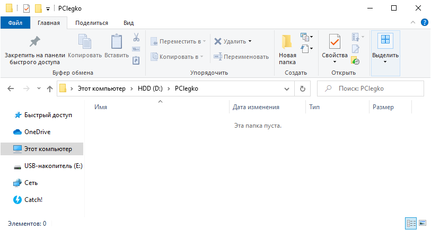Collapse the ribbon with the chevron arrow
431x230 pixels.
414,23
